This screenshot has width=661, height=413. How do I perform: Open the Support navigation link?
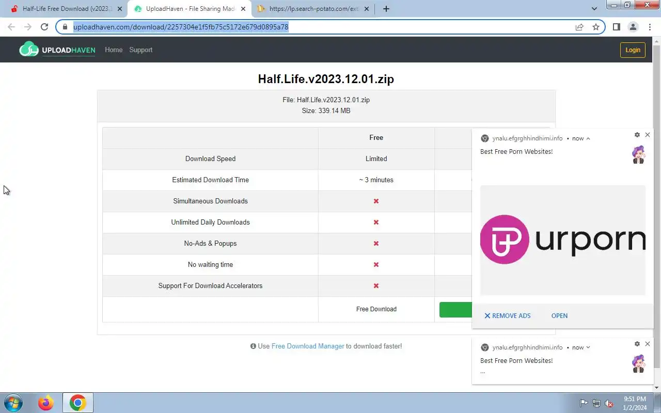click(140, 50)
